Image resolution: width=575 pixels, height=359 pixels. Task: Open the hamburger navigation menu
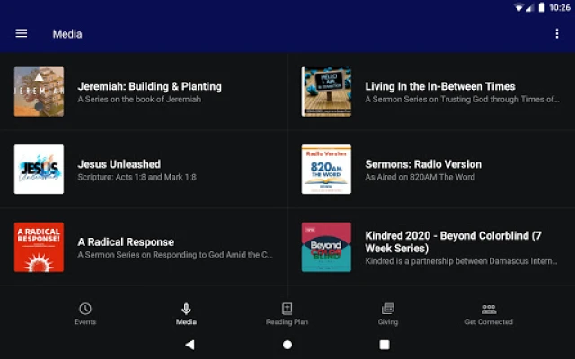[22, 34]
